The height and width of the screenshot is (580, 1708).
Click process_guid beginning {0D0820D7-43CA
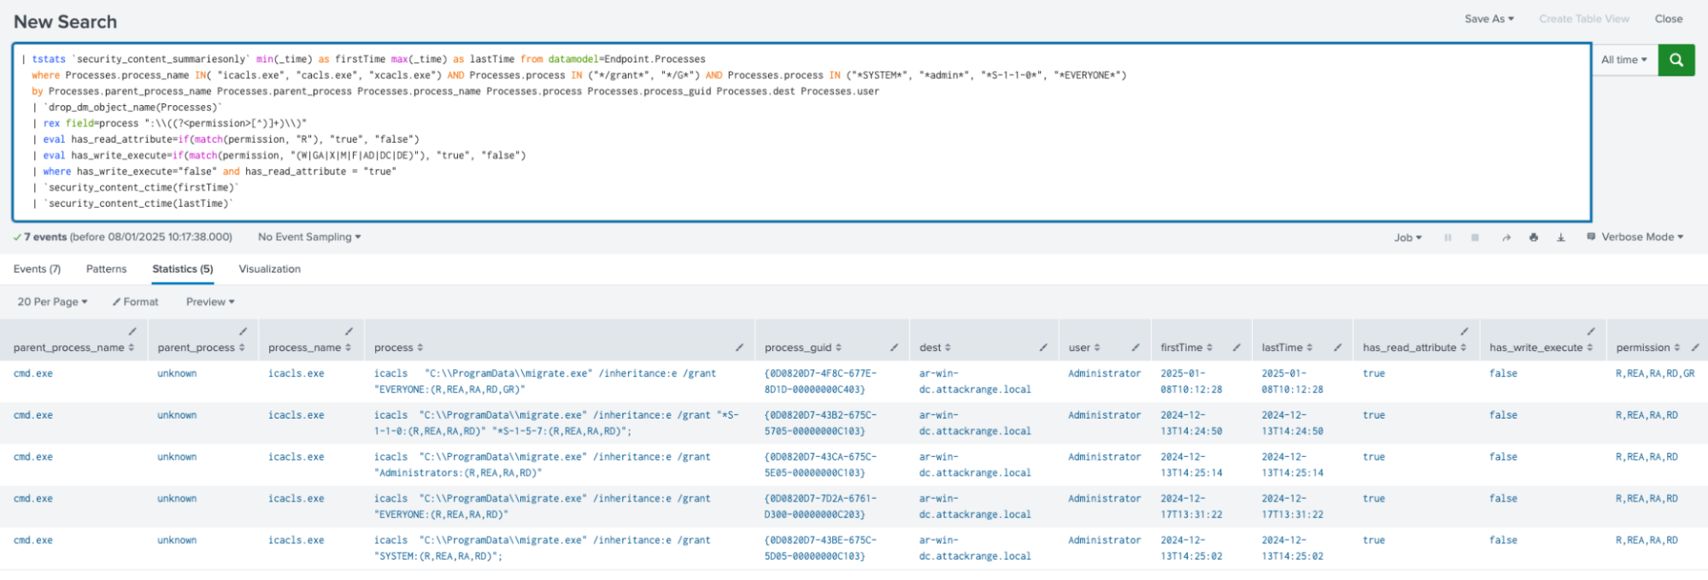coord(821,465)
